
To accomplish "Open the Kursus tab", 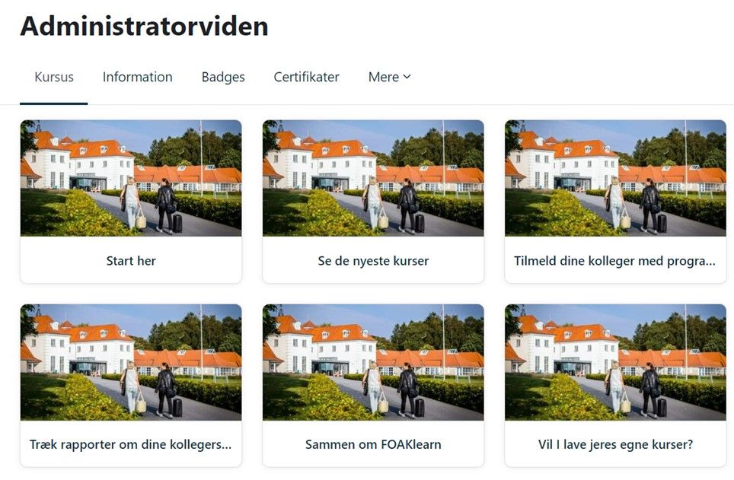I will [54, 77].
